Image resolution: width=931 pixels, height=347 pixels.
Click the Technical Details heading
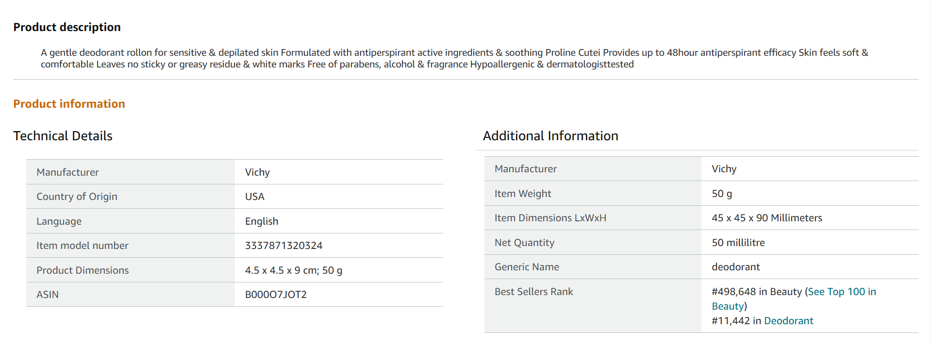[63, 136]
